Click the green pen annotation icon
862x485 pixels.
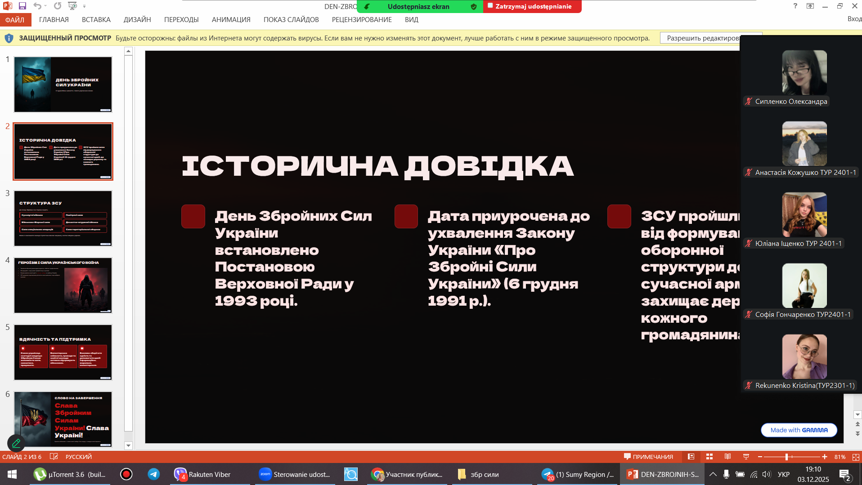[16, 443]
